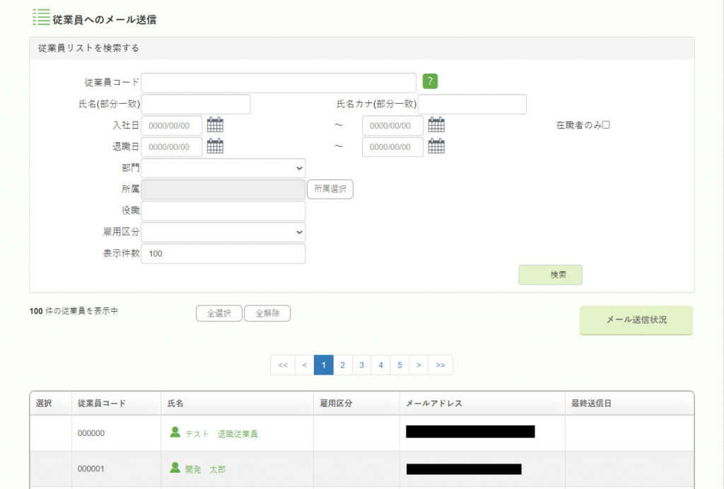This screenshot has height=489, width=724.
Task: Open calendar for 入社日 start date
Action: [x=215, y=125]
